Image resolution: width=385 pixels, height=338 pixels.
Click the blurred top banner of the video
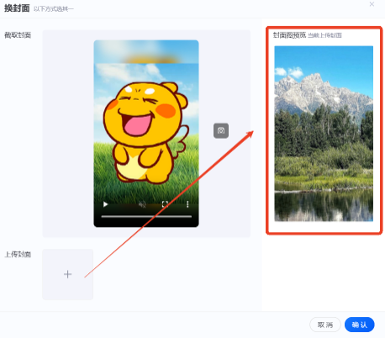[x=146, y=51]
